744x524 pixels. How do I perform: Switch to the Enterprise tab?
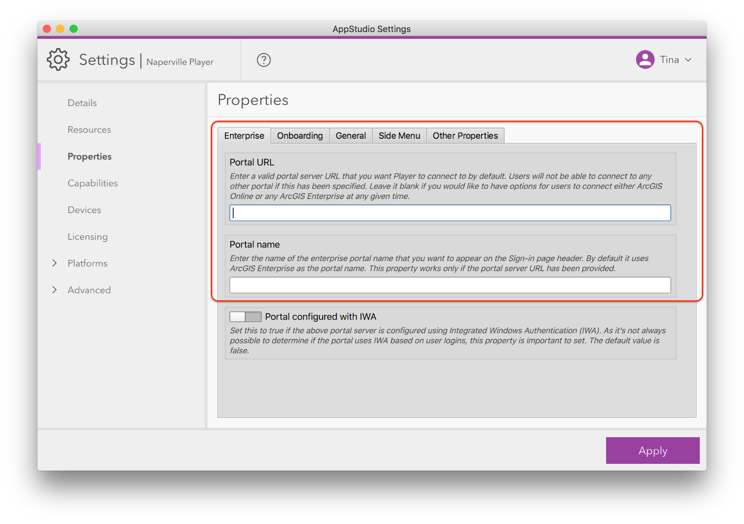click(244, 136)
